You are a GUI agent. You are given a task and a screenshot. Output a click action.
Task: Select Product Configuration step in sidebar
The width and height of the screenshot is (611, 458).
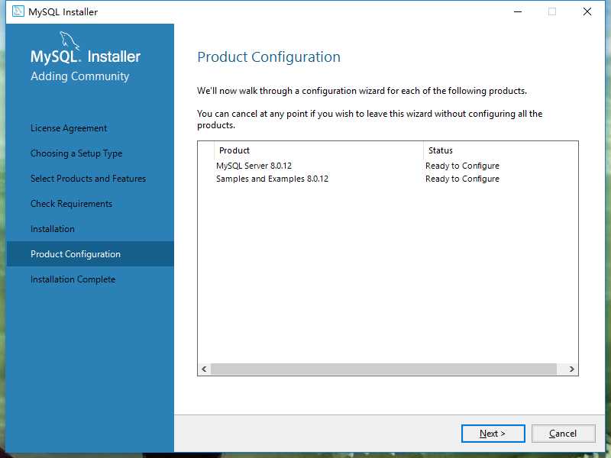pos(90,254)
